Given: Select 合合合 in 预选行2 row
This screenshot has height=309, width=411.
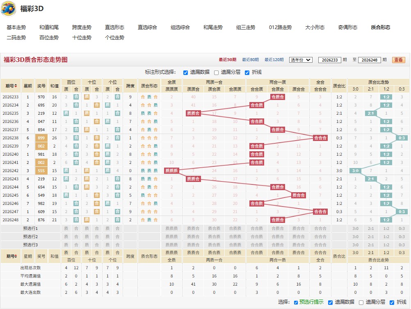Looking at the screenshot, I should pos(320,237).
